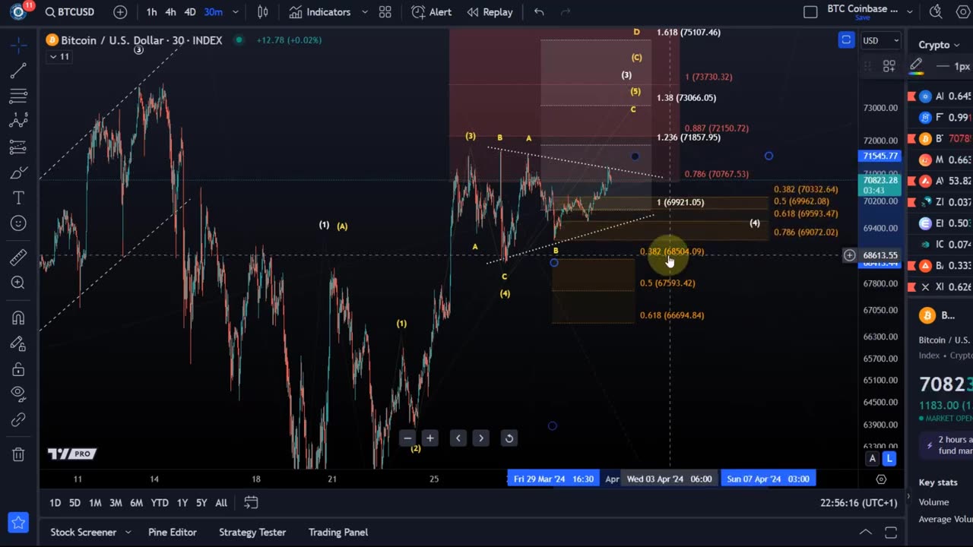Maximize the bottom panel
The width and height of the screenshot is (973, 547).
(x=891, y=533)
